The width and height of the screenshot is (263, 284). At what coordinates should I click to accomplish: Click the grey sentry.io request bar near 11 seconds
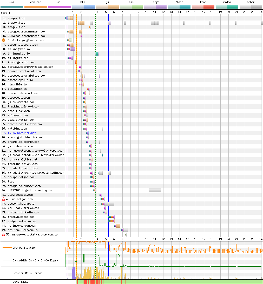coord(155,190)
